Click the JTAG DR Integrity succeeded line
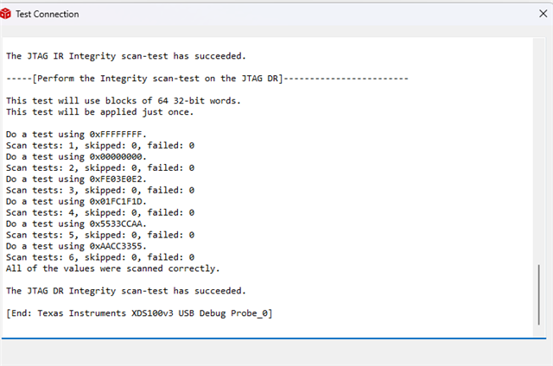The width and height of the screenshot is (553, 366). pyautogui.click(x=125, y=291)
